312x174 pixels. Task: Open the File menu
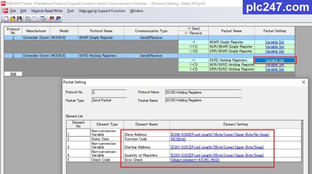coord(13,11)
